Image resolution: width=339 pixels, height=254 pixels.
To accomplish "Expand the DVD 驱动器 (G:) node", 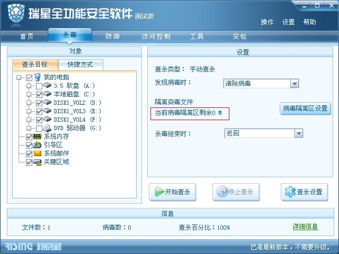I will pyautogui.click(x=29, y=128).
